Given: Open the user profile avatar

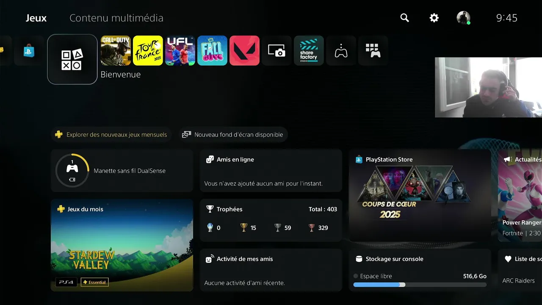Looking at the screenshot, I should (463, 18).
